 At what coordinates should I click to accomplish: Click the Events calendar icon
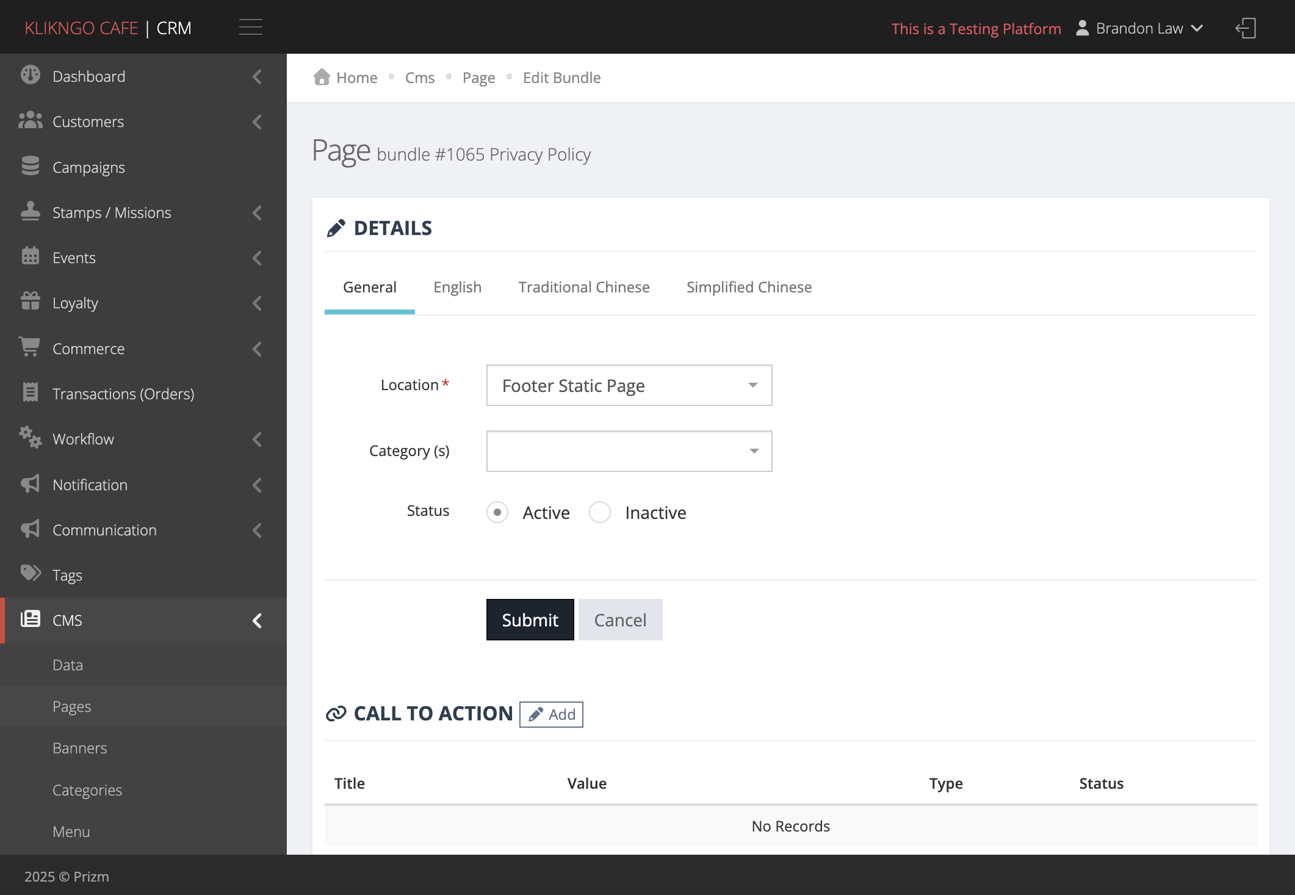point(30,256)
